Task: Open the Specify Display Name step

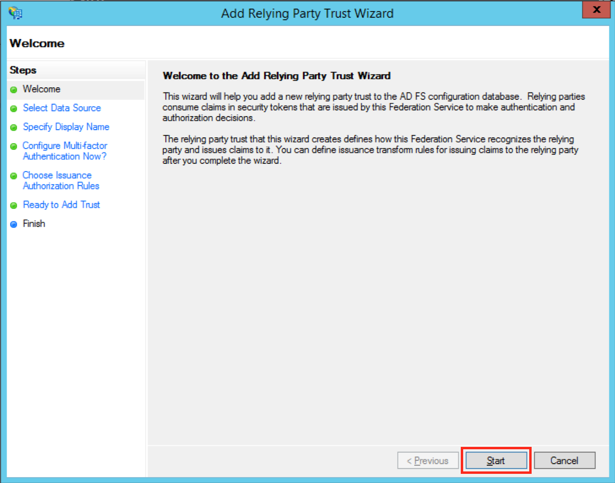Action: [66, 127]
